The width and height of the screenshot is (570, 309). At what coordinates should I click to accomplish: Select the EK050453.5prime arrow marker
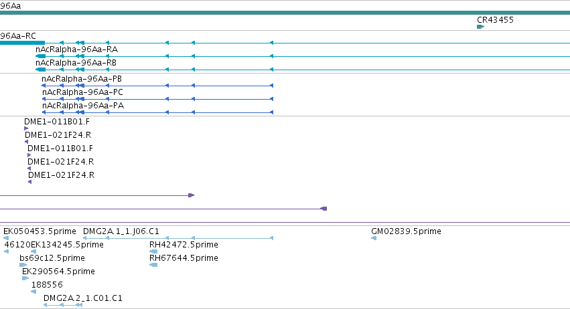(6, 238)
